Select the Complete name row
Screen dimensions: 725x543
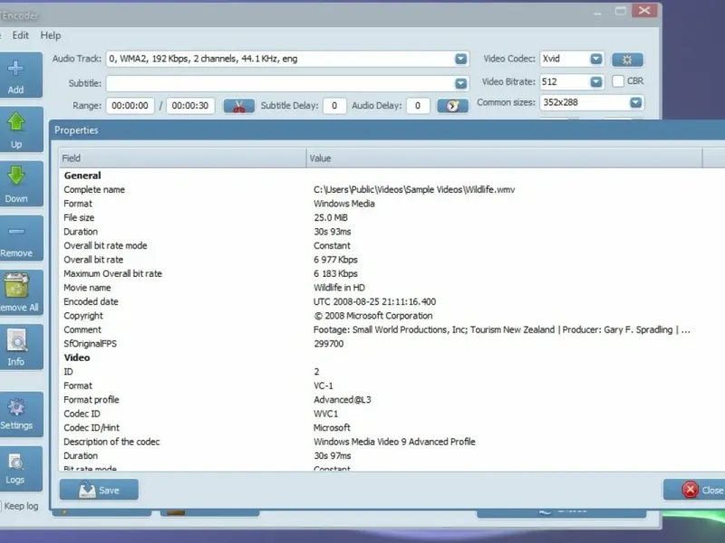coord(392,190)
